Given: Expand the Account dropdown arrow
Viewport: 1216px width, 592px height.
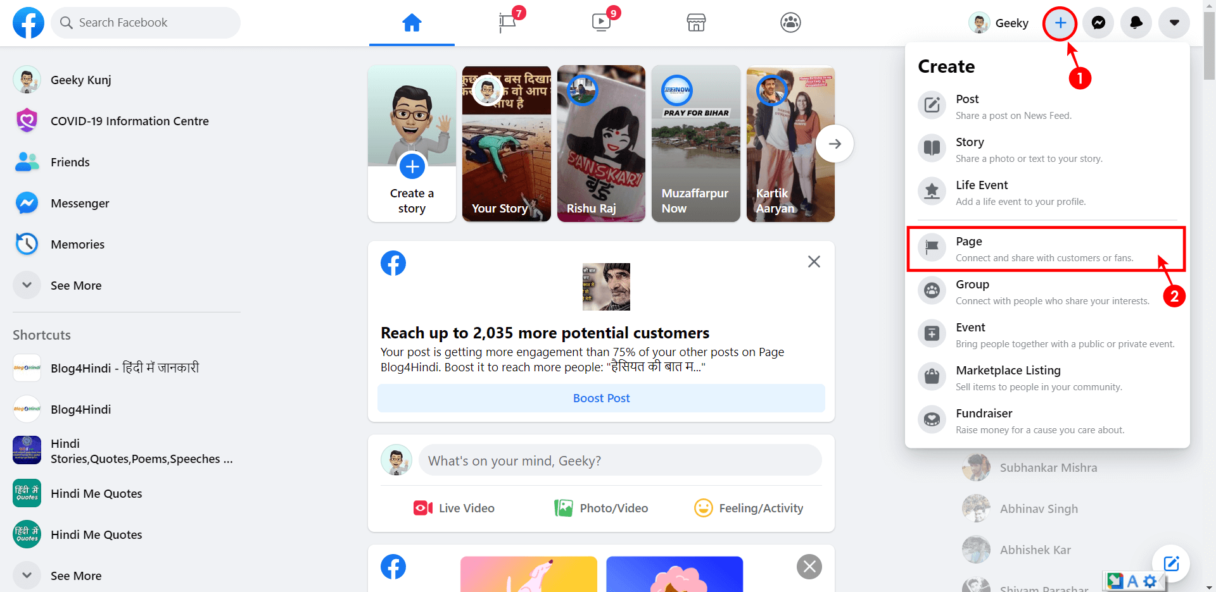Looking at the screenshot, I should click(x=1174, y=23).
